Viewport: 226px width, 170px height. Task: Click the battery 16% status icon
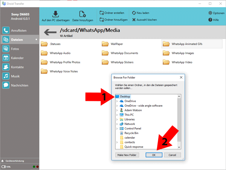pyautogui.click(x=4, y=167)
